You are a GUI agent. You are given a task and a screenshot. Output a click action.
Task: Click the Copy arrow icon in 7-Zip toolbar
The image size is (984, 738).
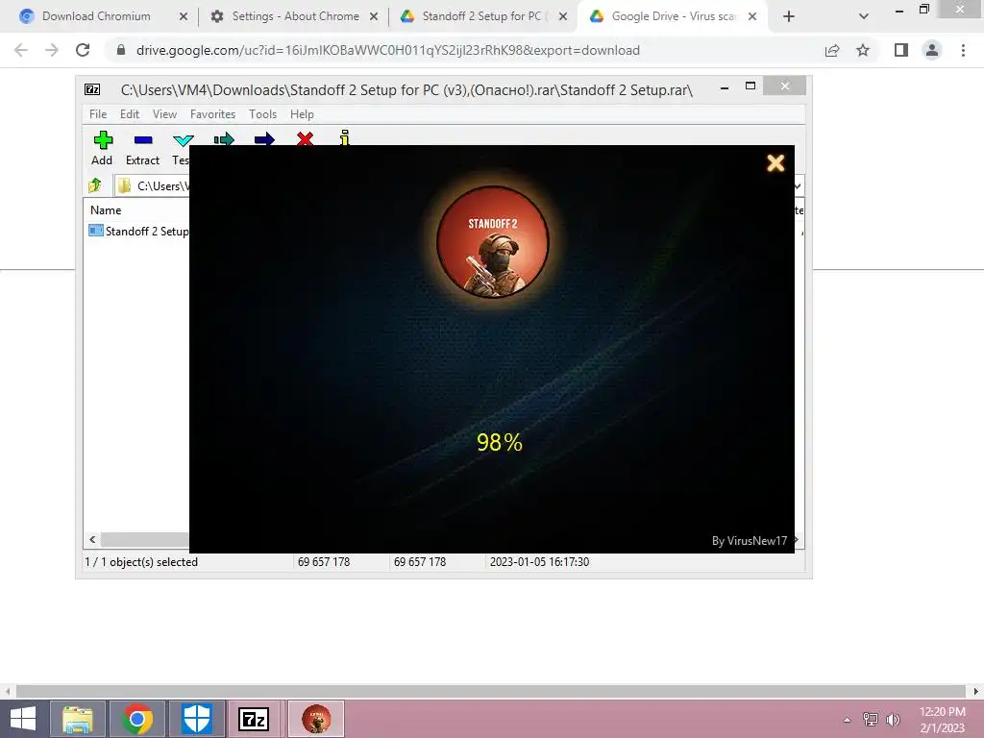pos(223,138)
